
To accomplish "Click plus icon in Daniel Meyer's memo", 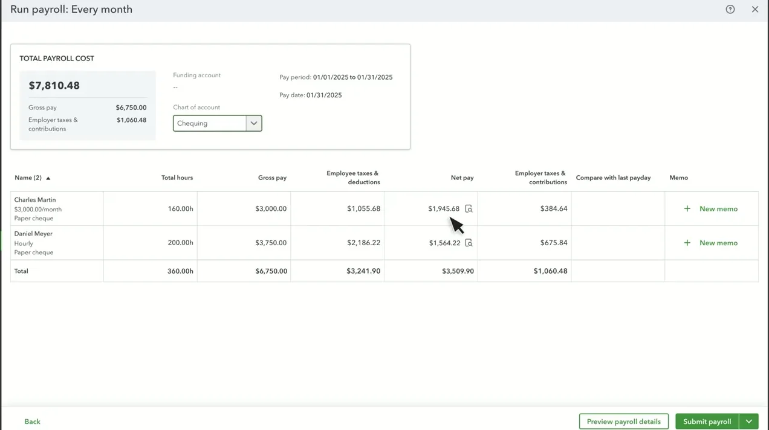I will pos(687,243).
